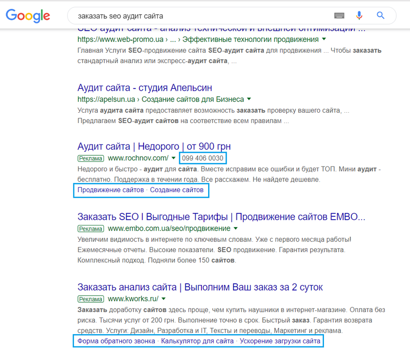410x351 pixels.
Task: Expand dropdown arrow next to apelsun.ua URL
Action: (249, 99)
